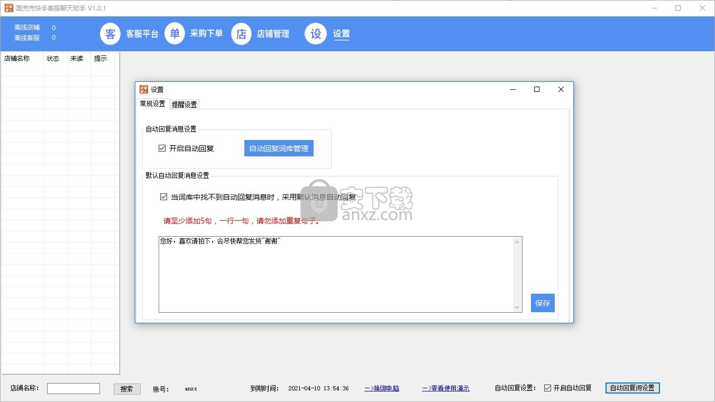This screenshot has height=402, width=715.
Task: Click the 搜索 button
Action: [127, 389]
